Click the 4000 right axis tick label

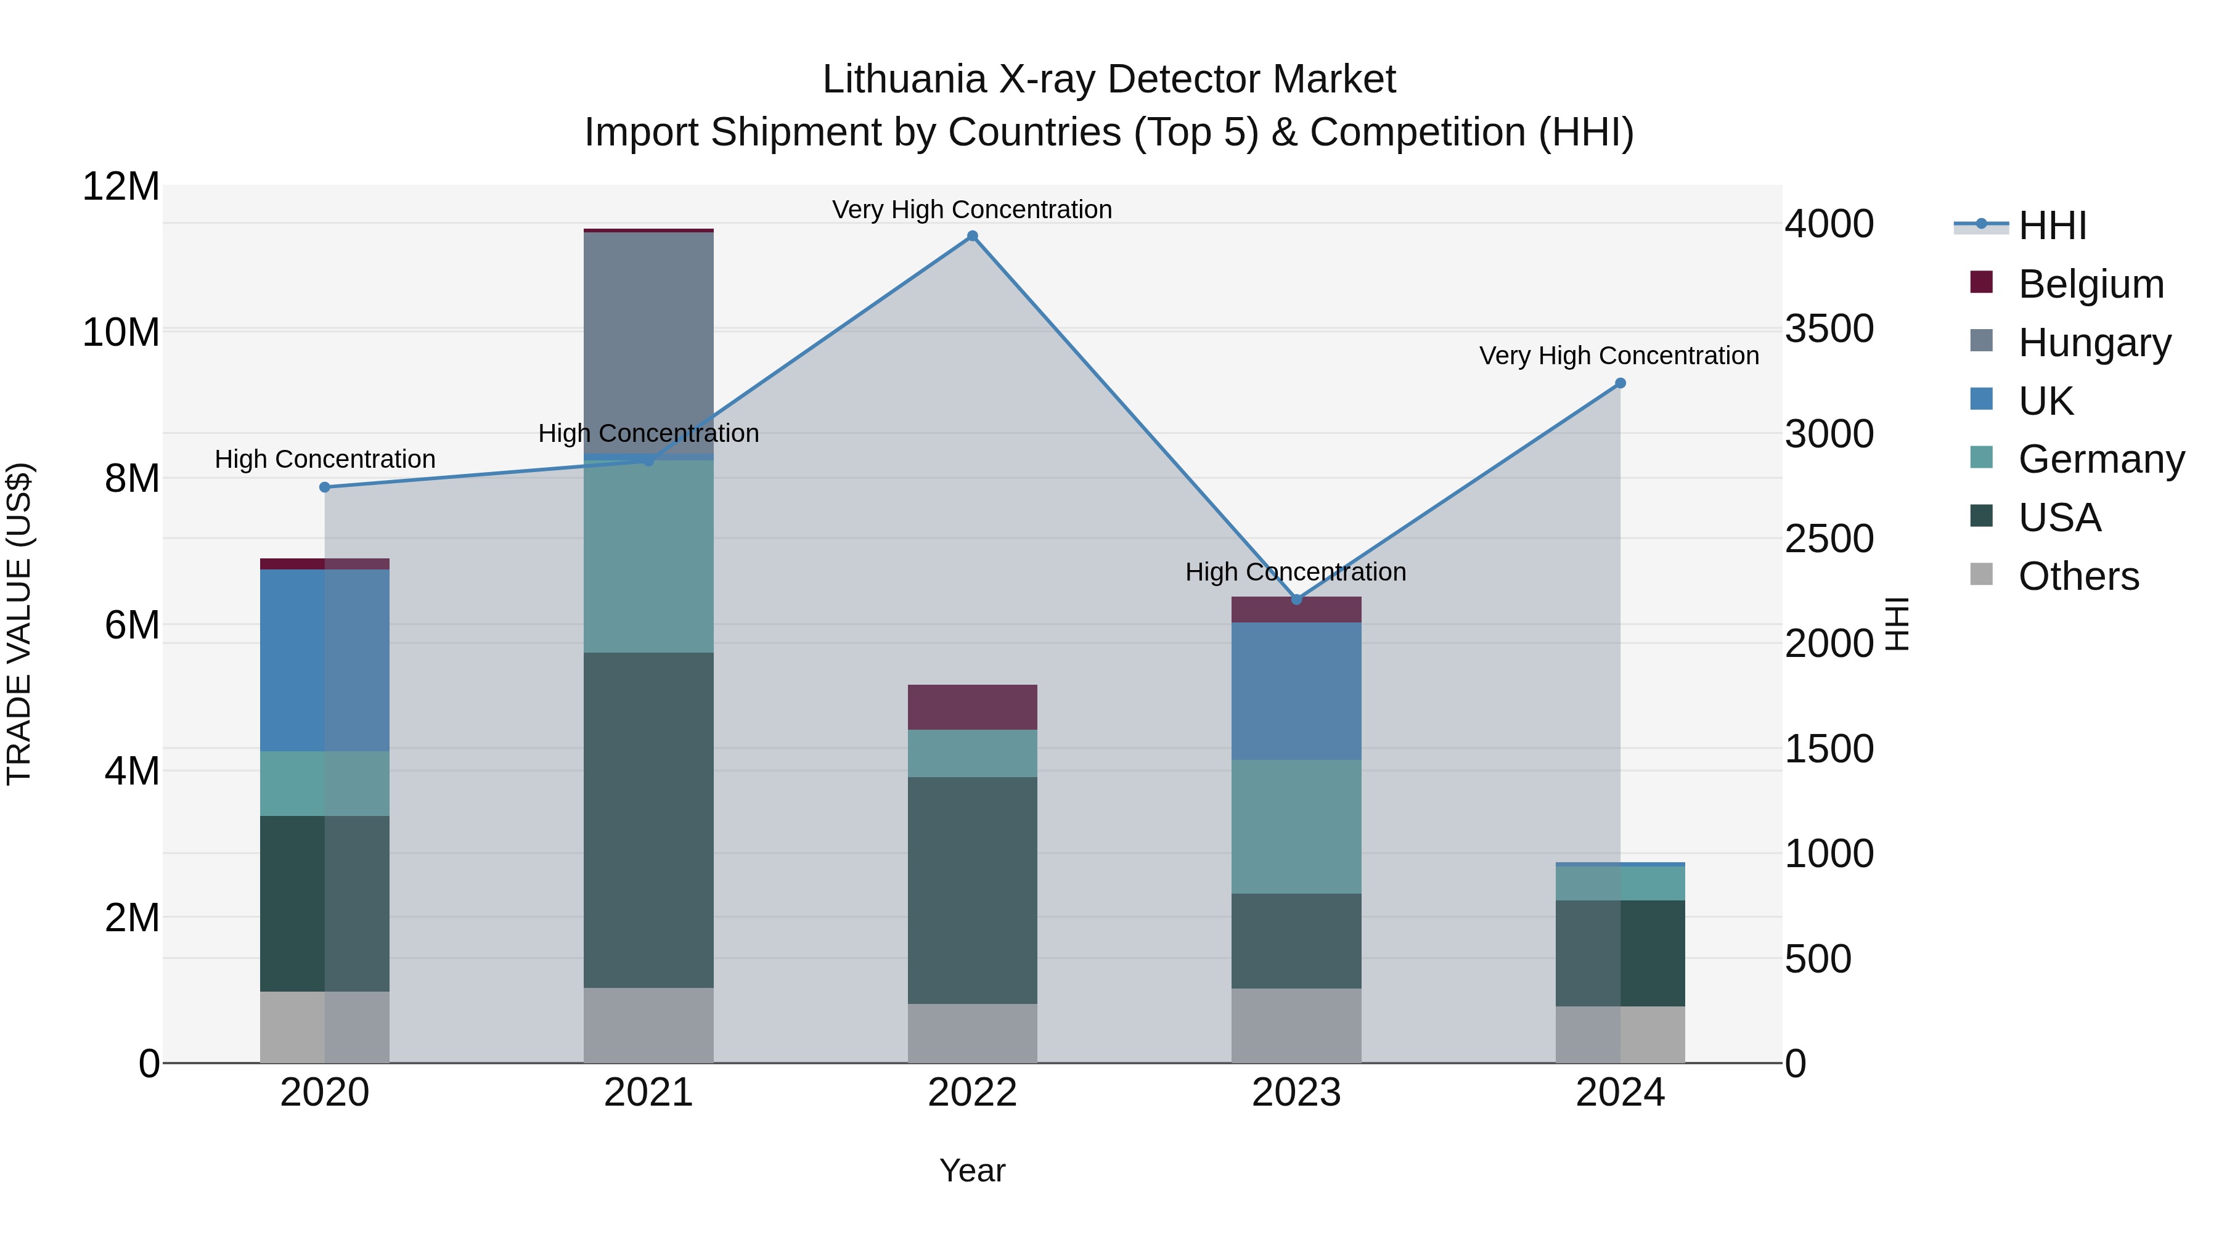(x=1829, y=224)
